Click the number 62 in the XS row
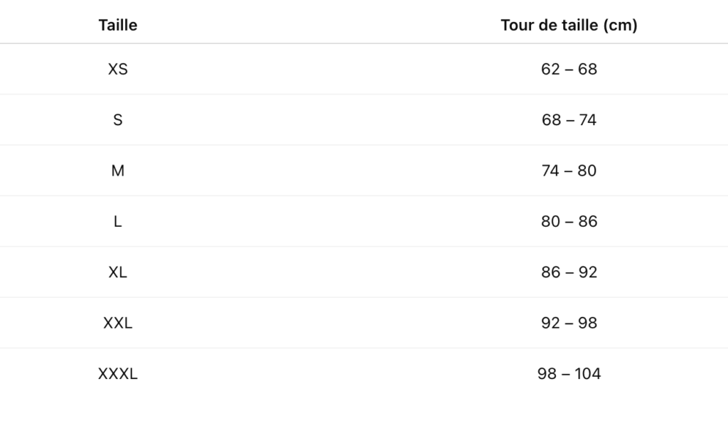This screenshot has height=423, width=728. (x=550, y=70)
